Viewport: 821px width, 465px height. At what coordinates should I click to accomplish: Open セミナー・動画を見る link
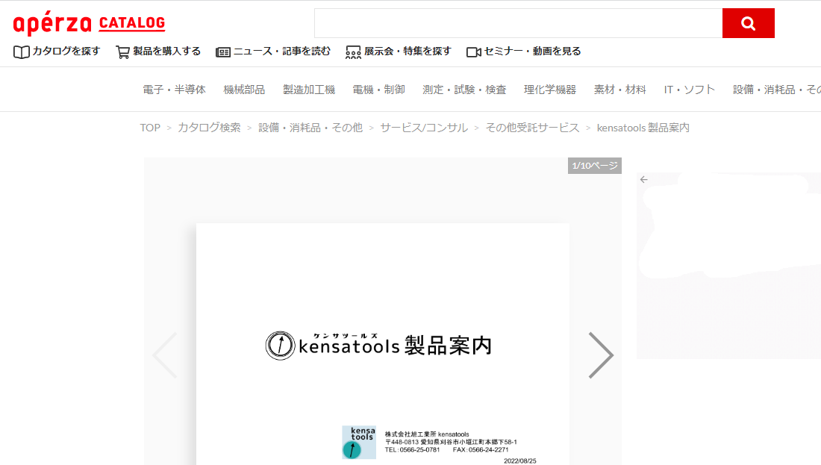532,52
